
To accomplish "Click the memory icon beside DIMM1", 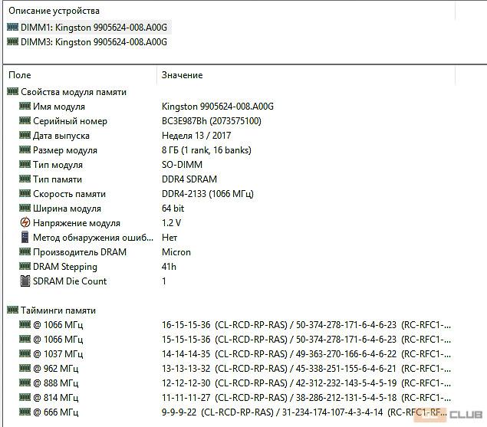I will (x=13, y=27).
